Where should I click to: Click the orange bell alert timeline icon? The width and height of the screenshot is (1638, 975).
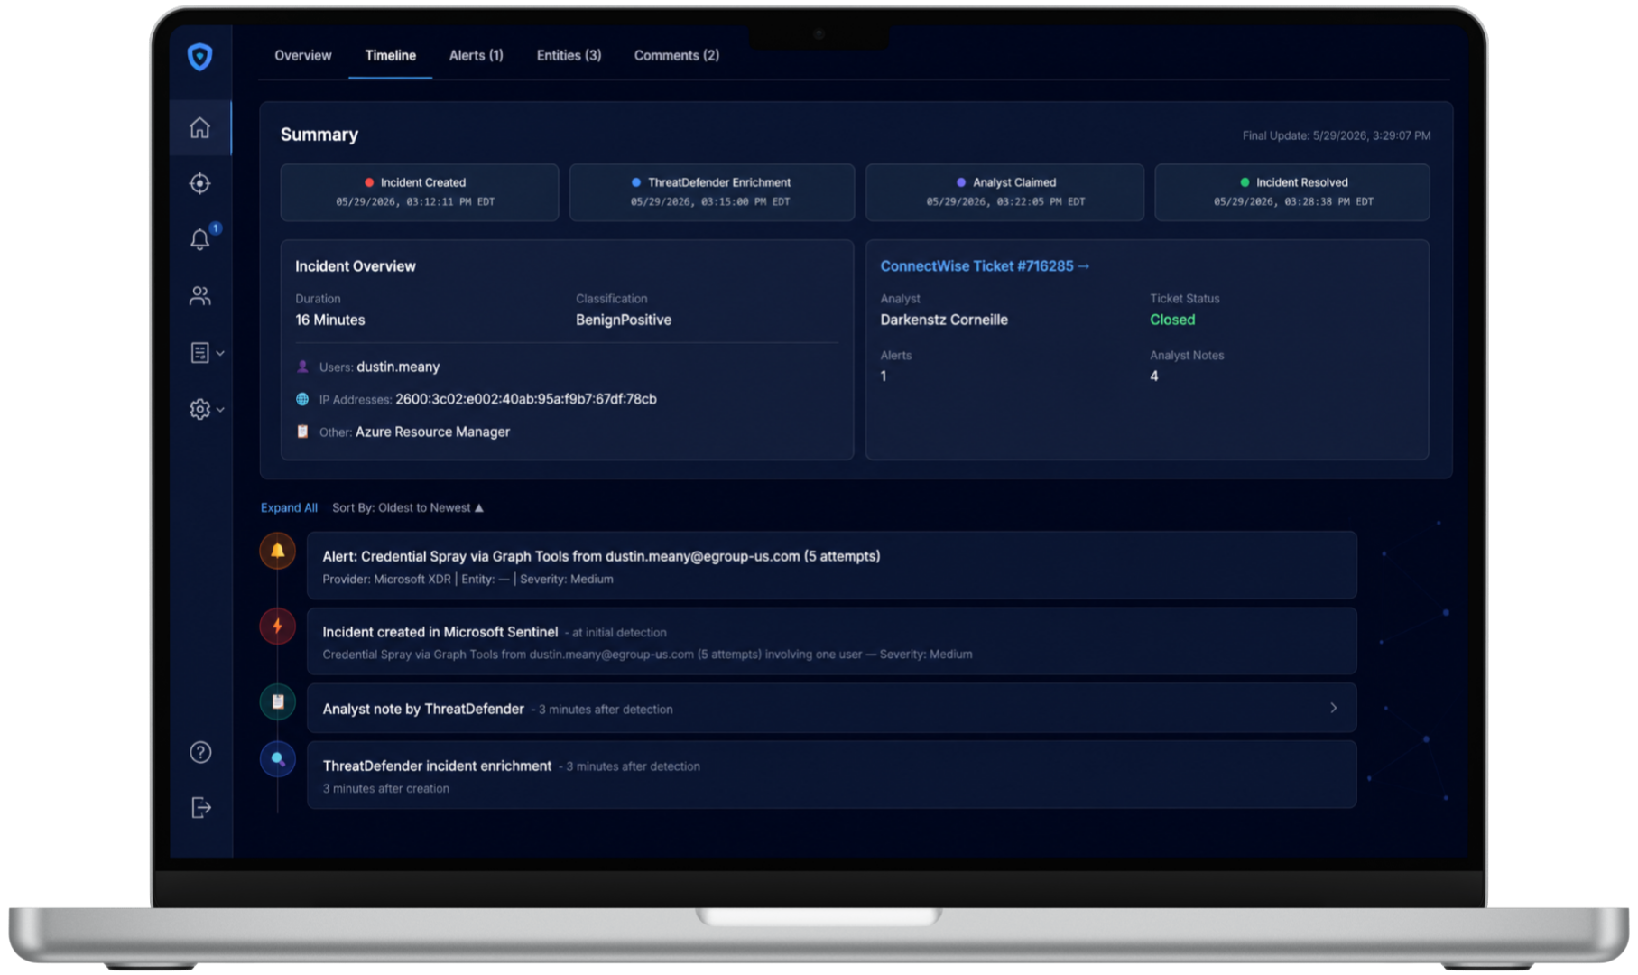277,551
